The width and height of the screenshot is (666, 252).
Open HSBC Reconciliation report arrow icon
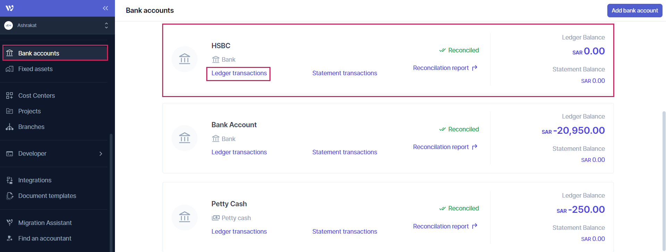[475, 68]
